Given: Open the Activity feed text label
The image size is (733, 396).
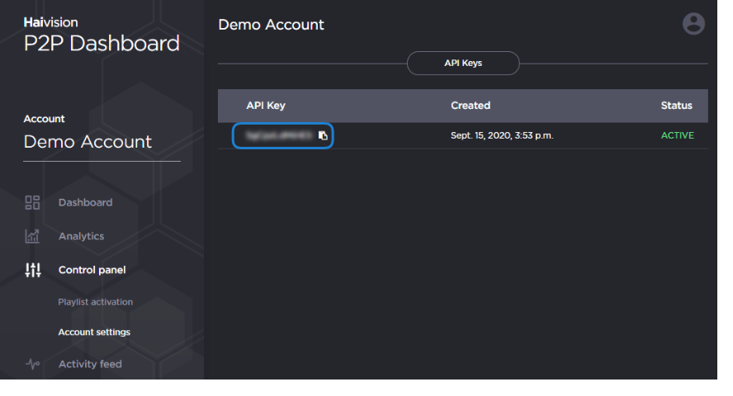Looking at the screenshot, I should click(x=90, y=364).
